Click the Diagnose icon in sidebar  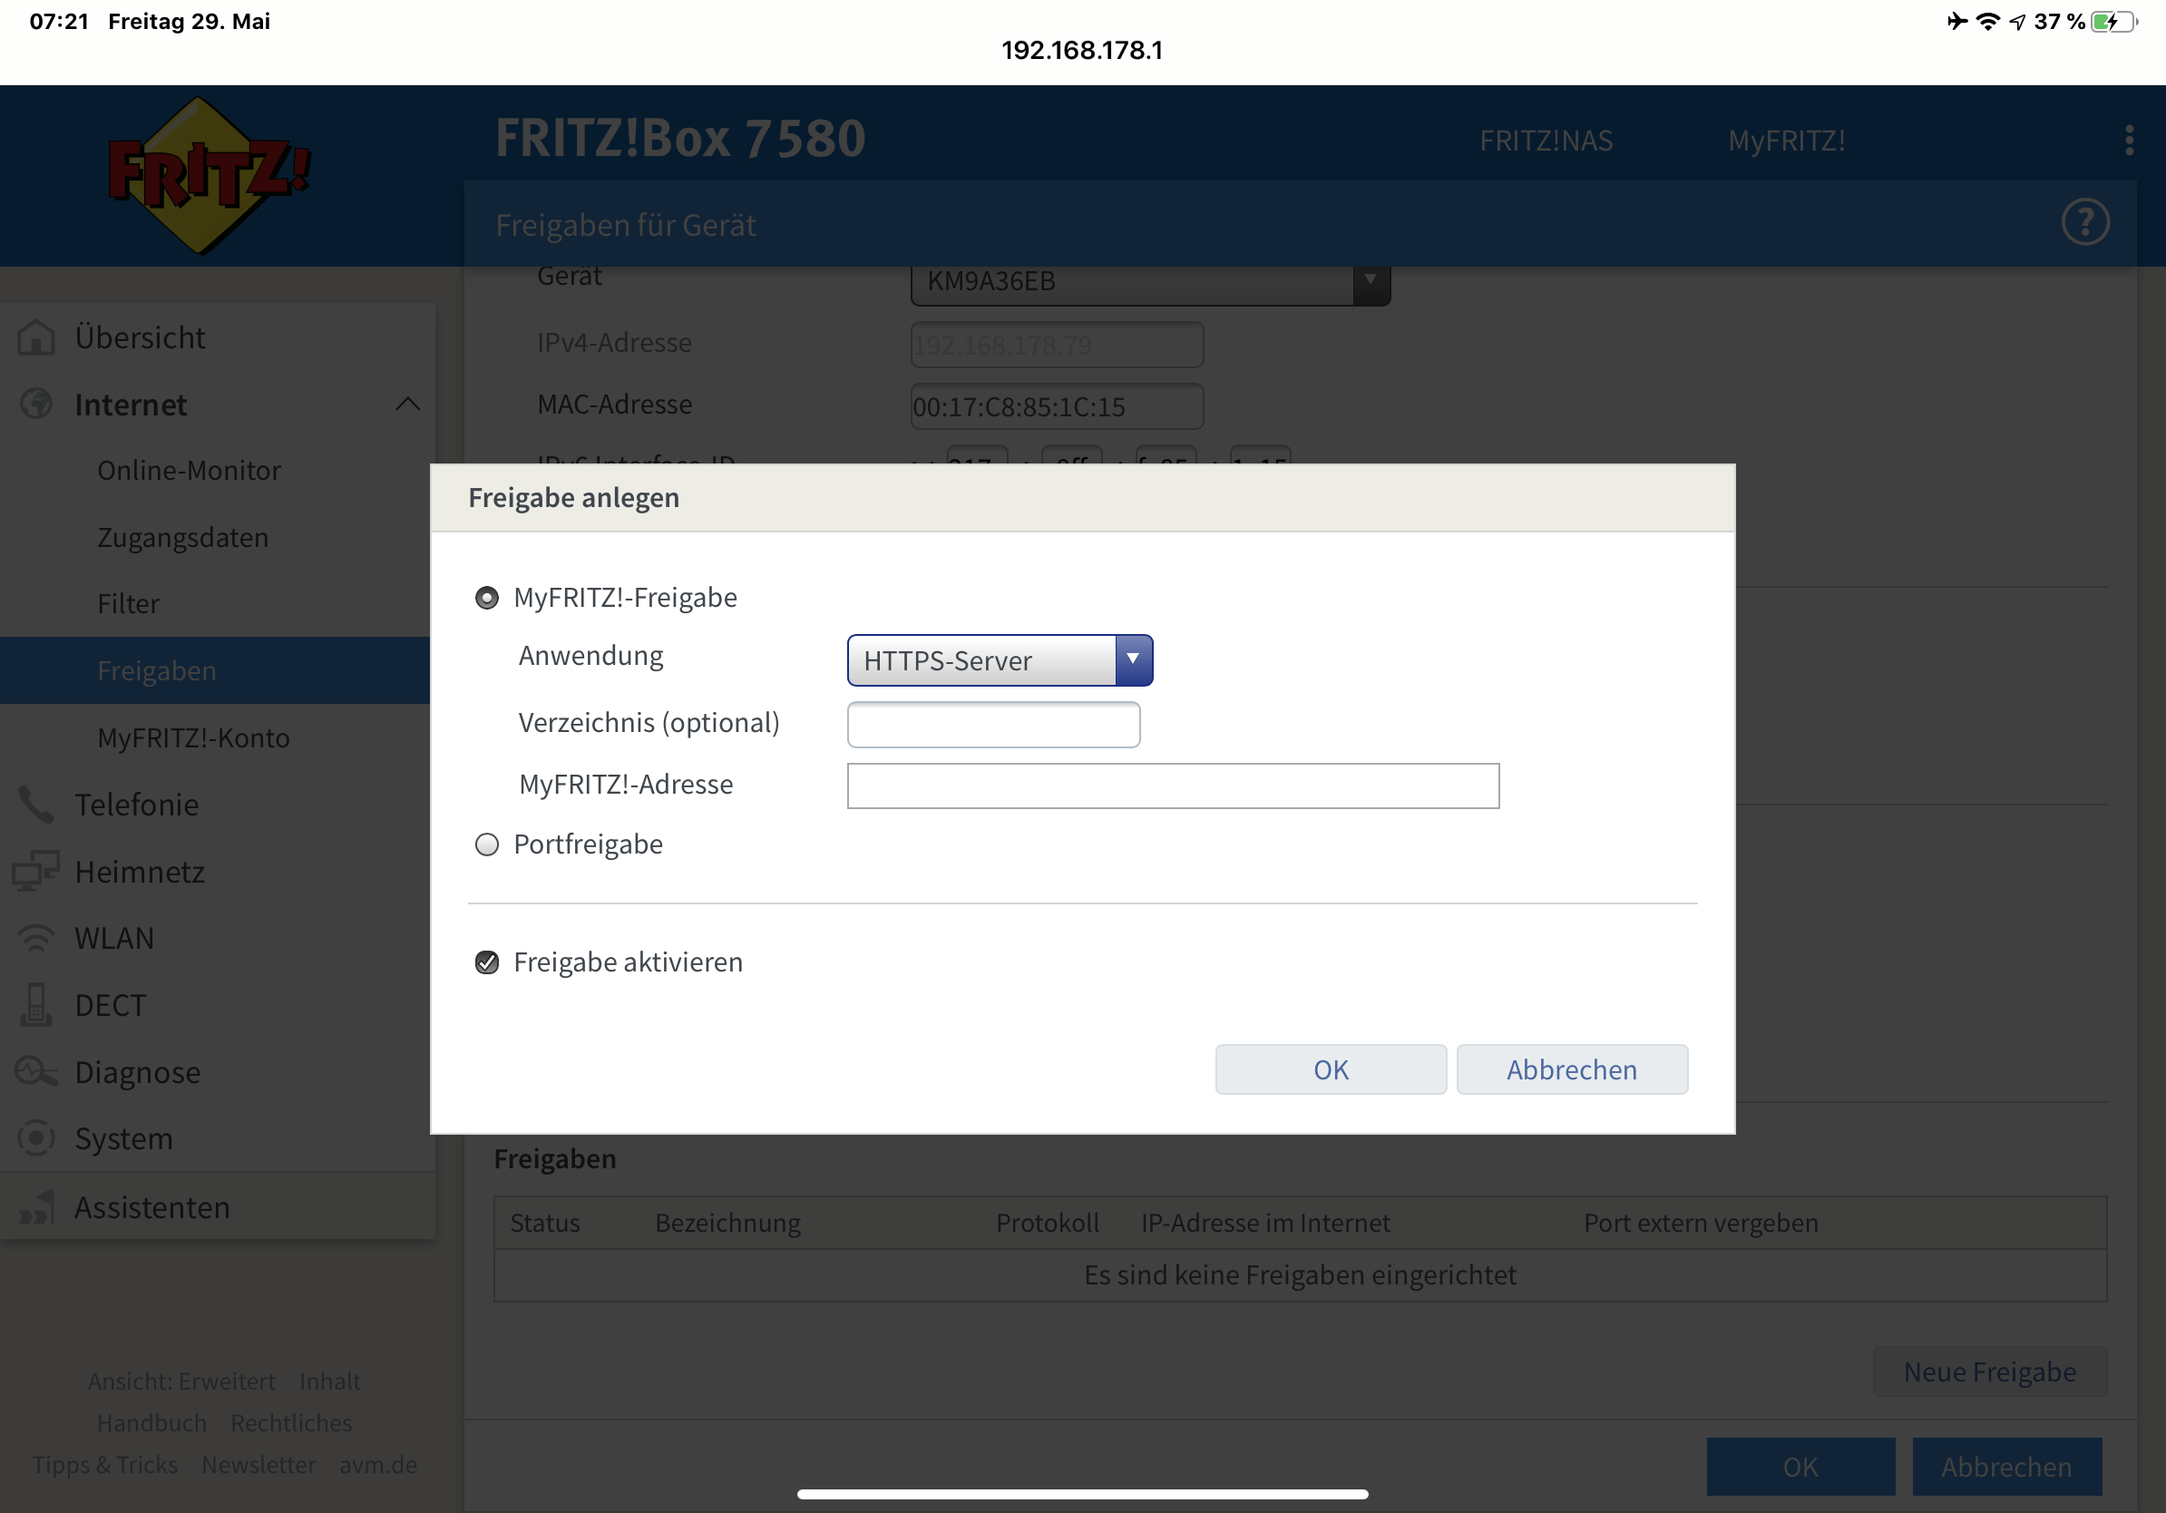(x=36, y=1071)
